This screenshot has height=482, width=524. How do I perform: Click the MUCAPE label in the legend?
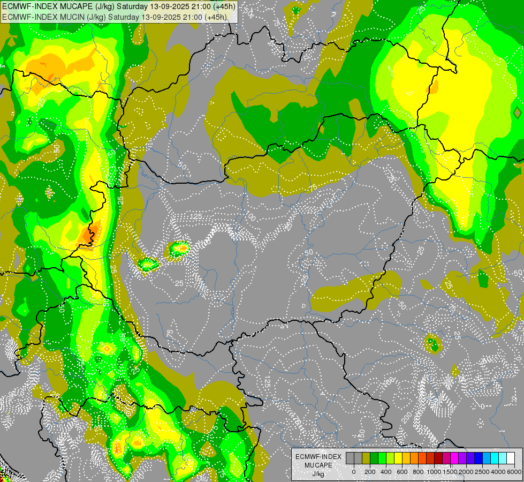click(x=318, y=465)
